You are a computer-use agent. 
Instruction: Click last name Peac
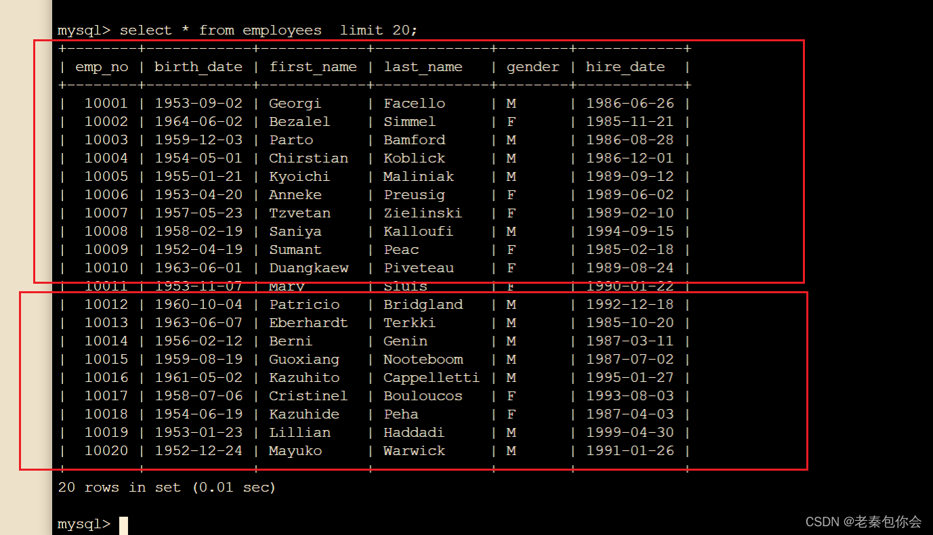click(401, 250)
